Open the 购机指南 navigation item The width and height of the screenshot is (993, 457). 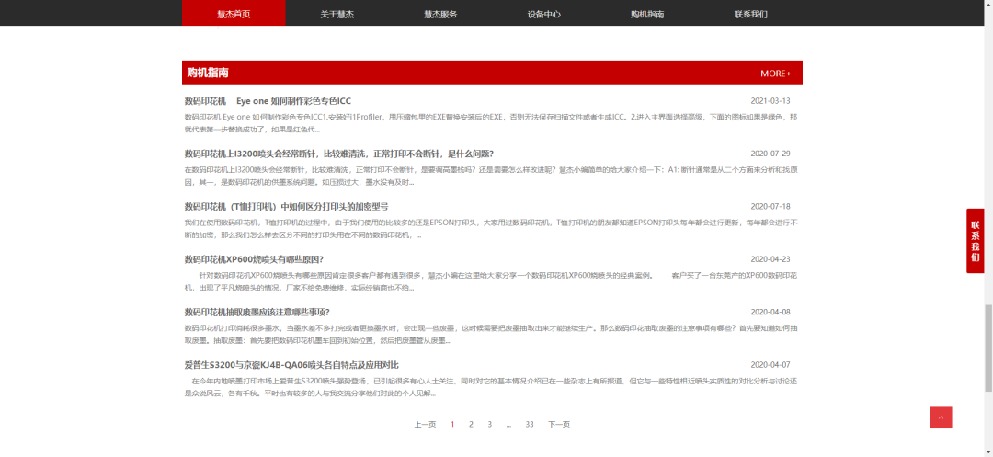click(647, 14)
